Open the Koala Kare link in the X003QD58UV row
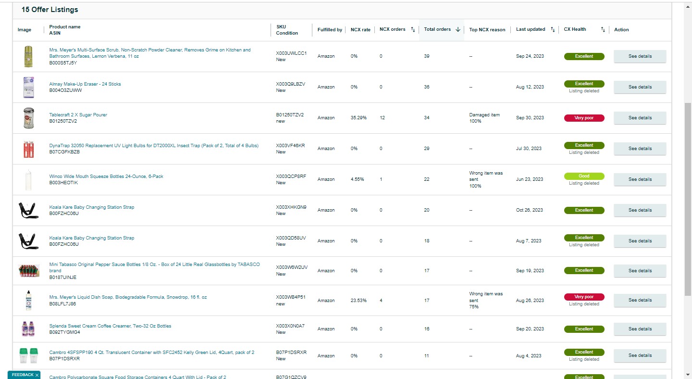Screen dimensions: 692x379 pyautogui.click(x=92, y=238)
